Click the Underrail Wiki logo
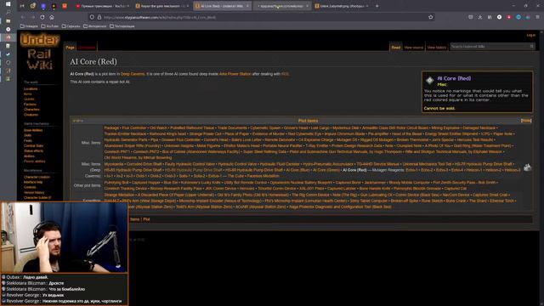 (x=40, y=52)
